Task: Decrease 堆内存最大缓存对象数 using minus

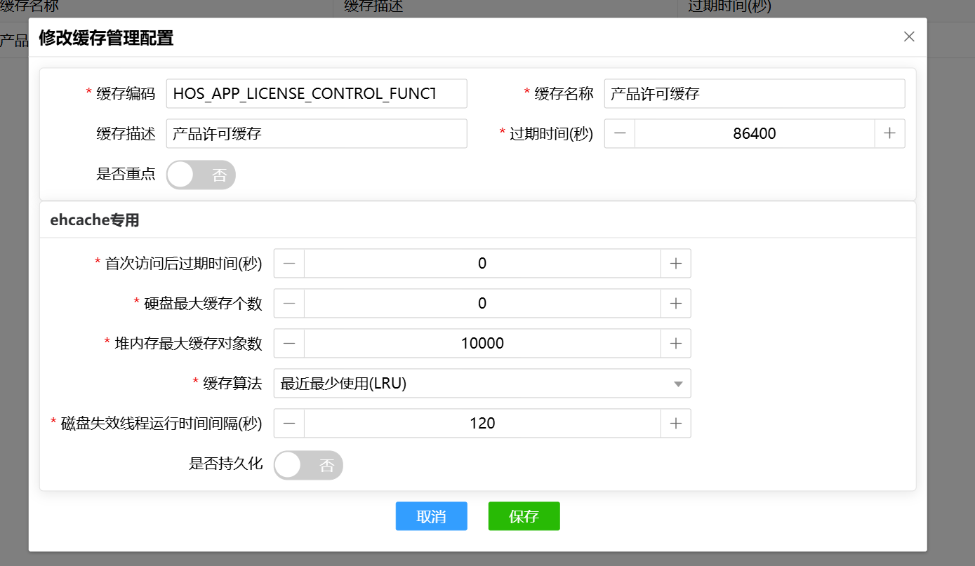Action: (x=289, y=344)
